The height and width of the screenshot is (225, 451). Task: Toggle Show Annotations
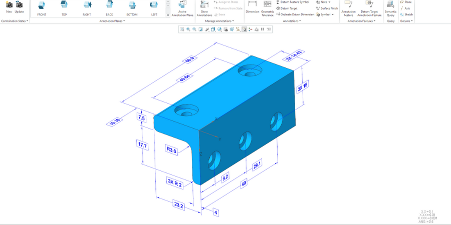[204, 6]
